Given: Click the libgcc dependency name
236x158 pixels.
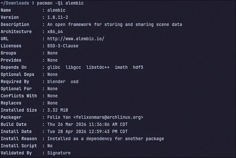Looking at the screenshot, I should click(73, 67).
